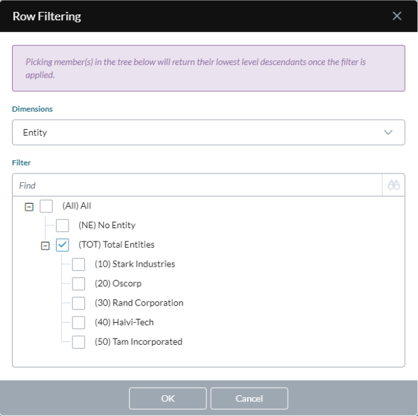418x416 pixels.
Task: Click the binoculars search icon
Action: coord(393,185)
